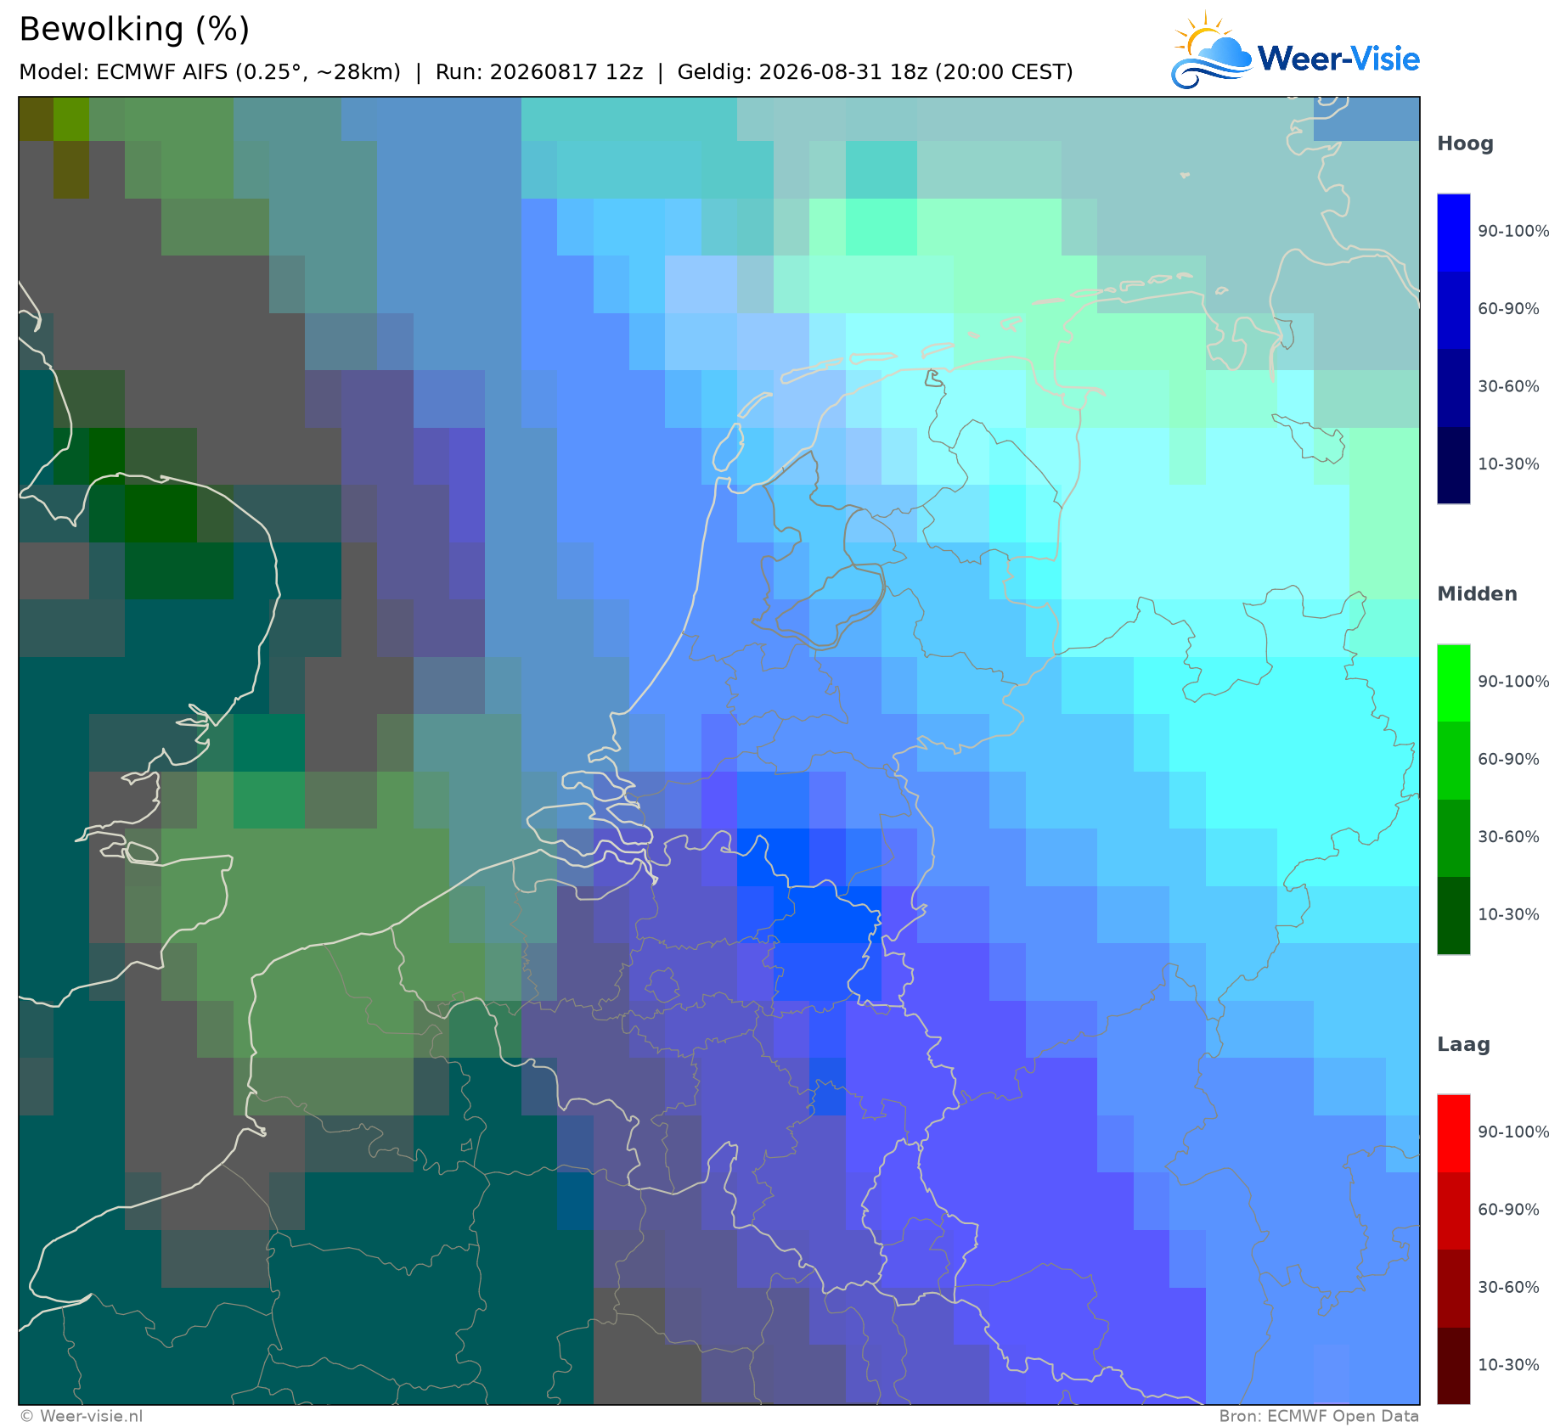The width and height of the screenshot is (1549, 1427).
Task: Select the Laag 90-100% bright red swatch
Action: tap(1453, 1134)
